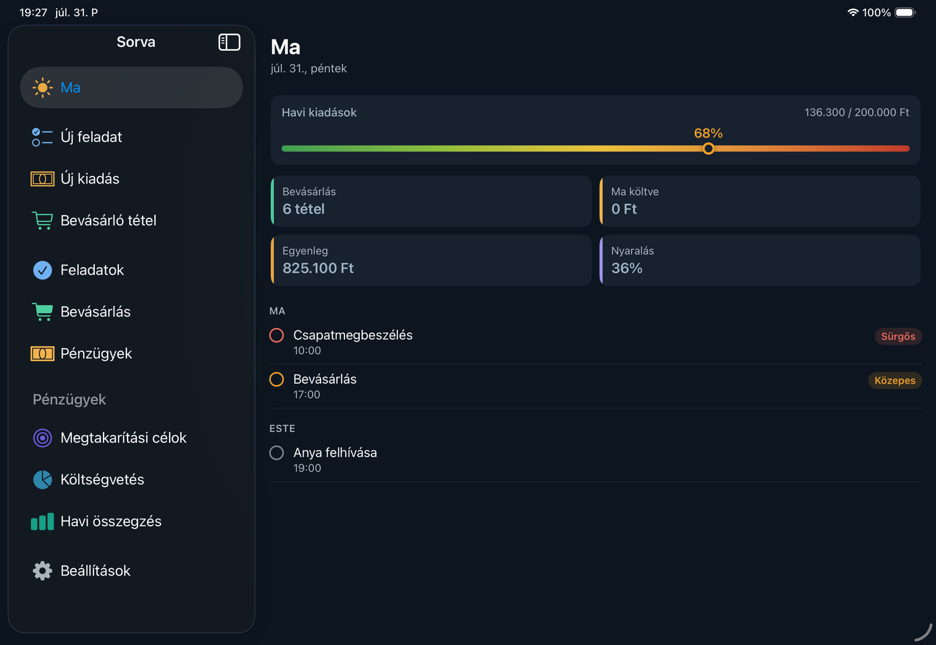Click the MA section header
This screenshot has height=645, width=936.
pos(277,311)
